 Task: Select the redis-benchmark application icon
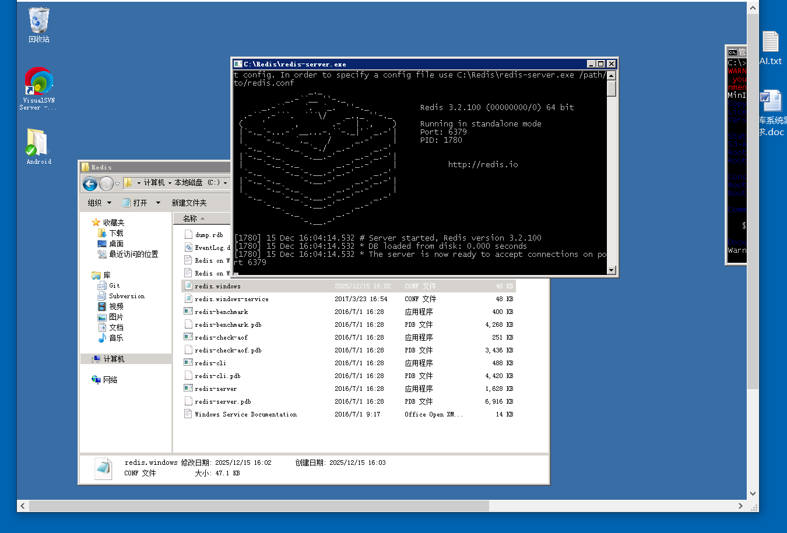click(188, 312)
